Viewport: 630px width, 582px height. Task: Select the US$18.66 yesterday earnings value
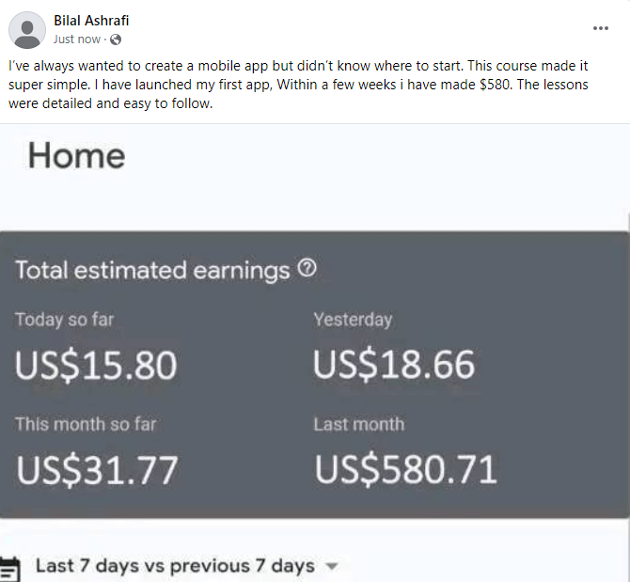coord(394,365)
